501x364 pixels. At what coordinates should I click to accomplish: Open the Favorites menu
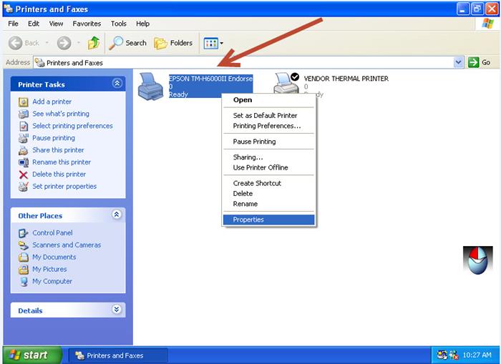(x=87, y=24)
